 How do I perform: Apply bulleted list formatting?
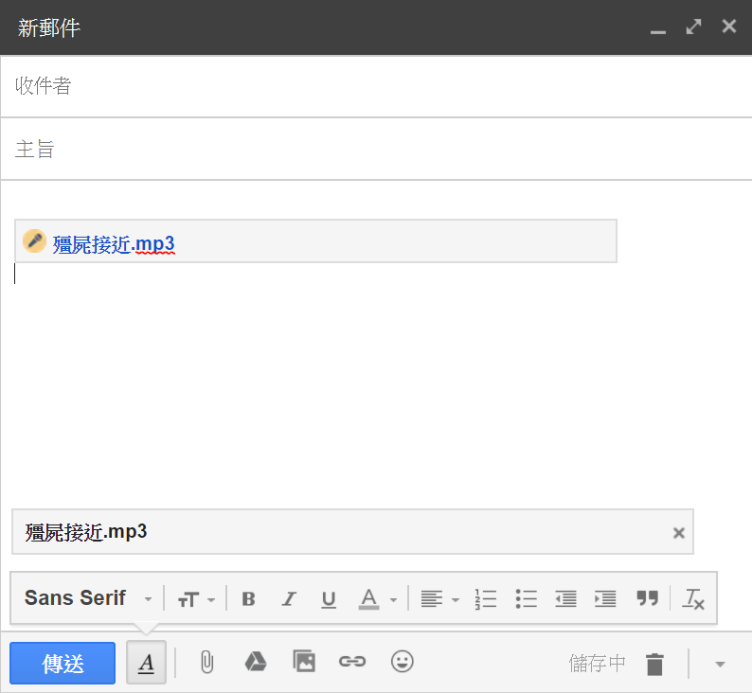pos(526,599)
